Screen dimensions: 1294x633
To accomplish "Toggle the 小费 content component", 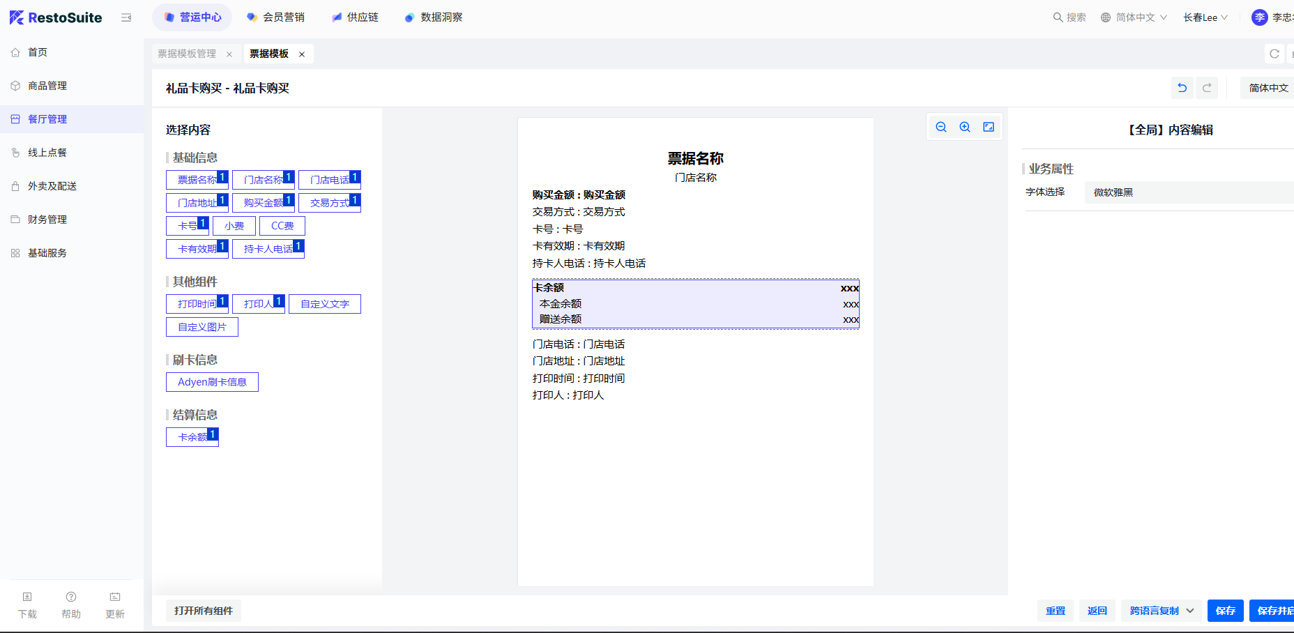I will (x=234, y=226).
